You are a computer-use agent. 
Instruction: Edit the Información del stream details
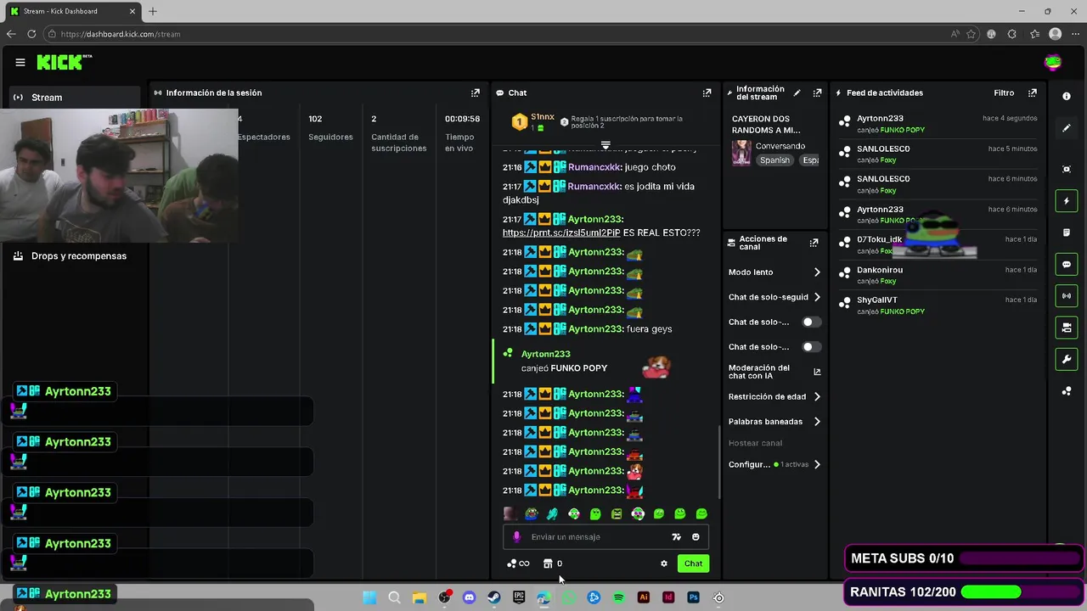[x=797, y=92]
